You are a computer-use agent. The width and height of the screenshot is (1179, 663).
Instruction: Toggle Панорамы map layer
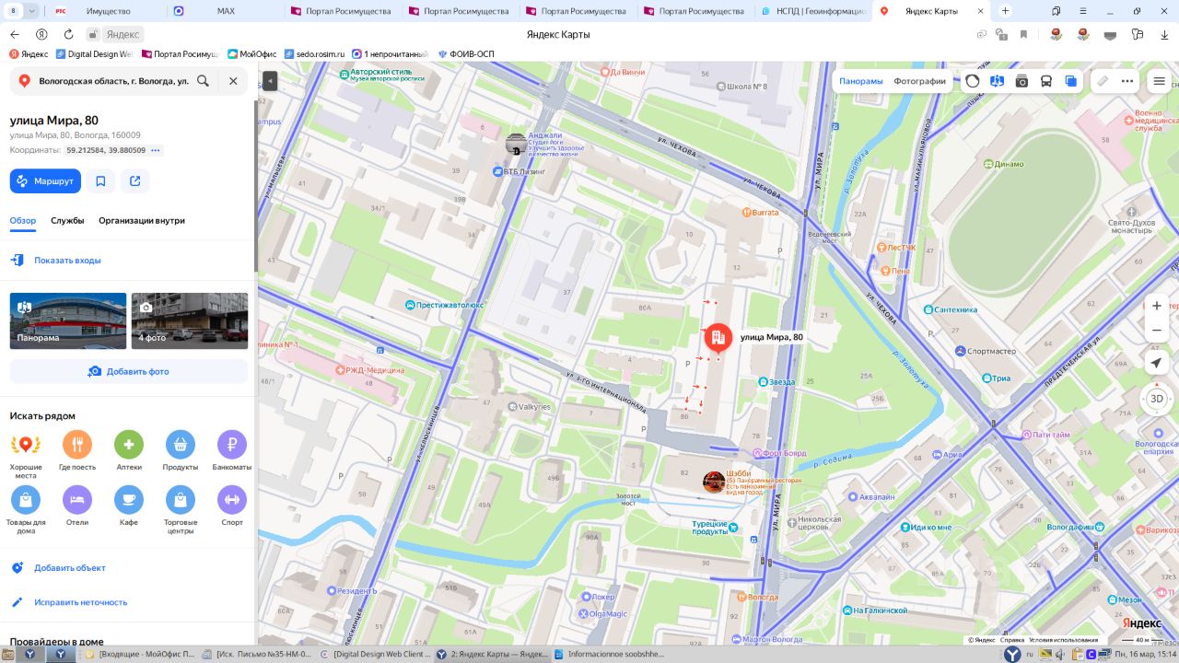pyautogui.click(x=860, y=81)
